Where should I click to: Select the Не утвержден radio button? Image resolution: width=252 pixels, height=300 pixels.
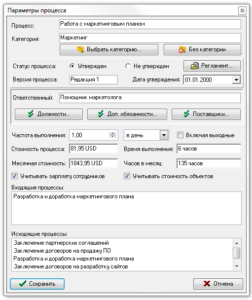tap(128, 66)
